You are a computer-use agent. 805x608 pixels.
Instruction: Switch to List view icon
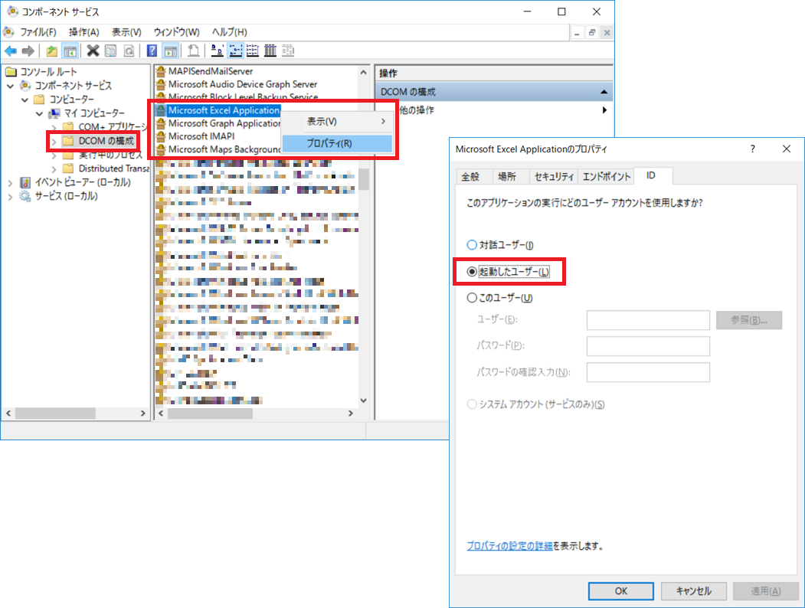(253, 51)
